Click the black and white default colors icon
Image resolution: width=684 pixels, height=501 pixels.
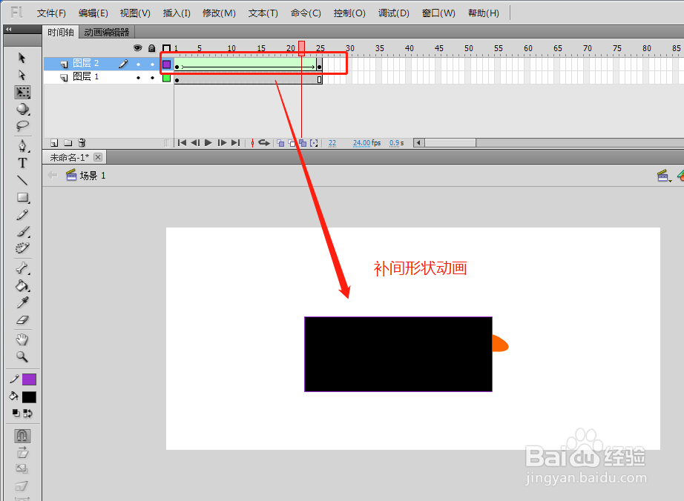(16, 413)
